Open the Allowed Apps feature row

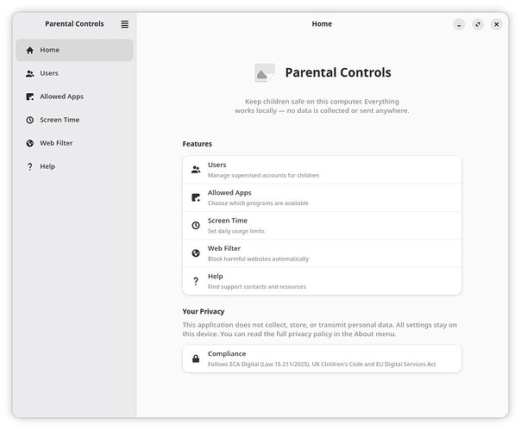[322, 197]
